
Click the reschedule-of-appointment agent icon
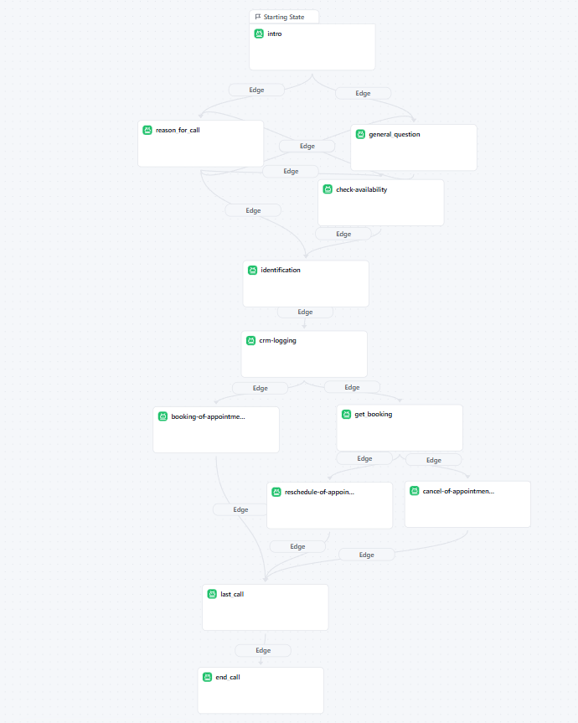click(276, 491)
